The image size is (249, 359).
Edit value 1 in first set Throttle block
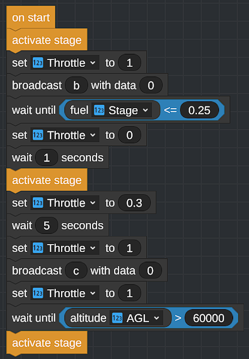click(x=129, y=62)
